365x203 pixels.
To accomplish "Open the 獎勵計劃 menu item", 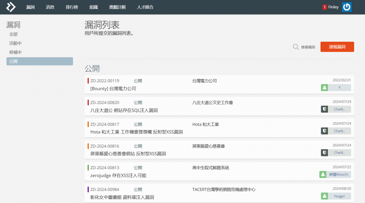I will point(117,7).
